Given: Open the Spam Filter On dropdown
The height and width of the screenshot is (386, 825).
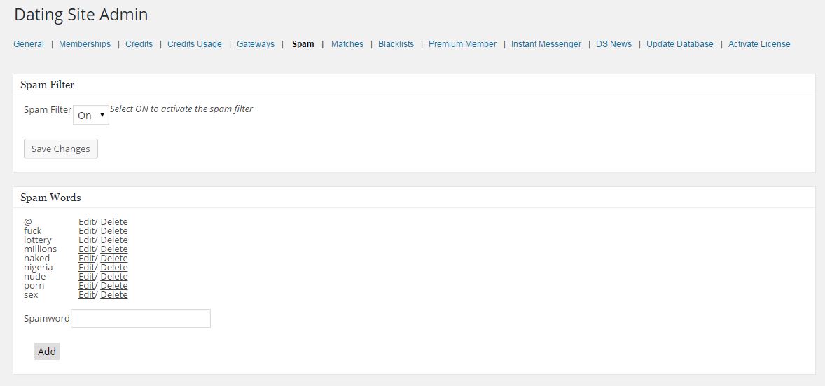Looking at the screenshot, I should tap(91, 116).
